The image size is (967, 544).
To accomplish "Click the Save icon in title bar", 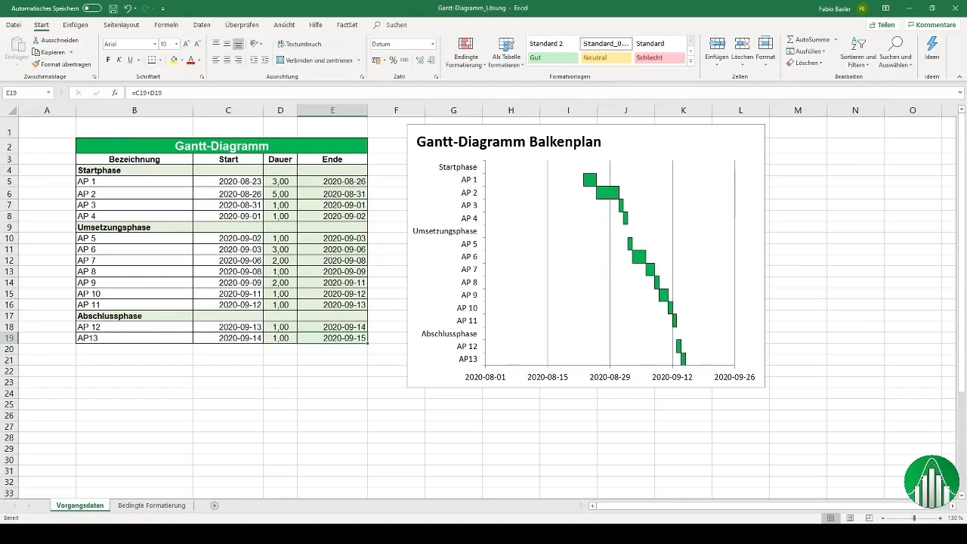I will coord(113,8).
